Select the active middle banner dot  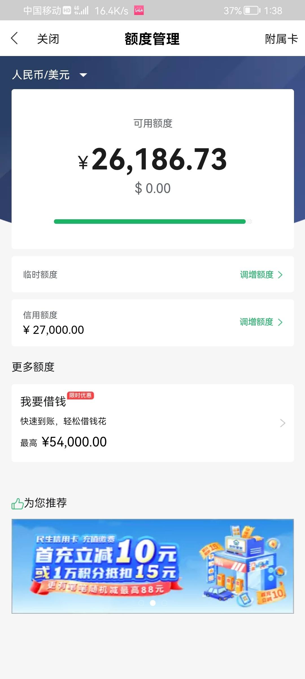click(153, 603)
